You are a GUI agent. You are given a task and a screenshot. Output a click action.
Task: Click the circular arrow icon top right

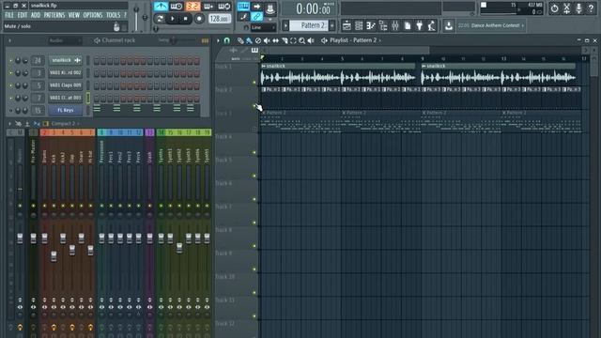[x=555, y=8]
